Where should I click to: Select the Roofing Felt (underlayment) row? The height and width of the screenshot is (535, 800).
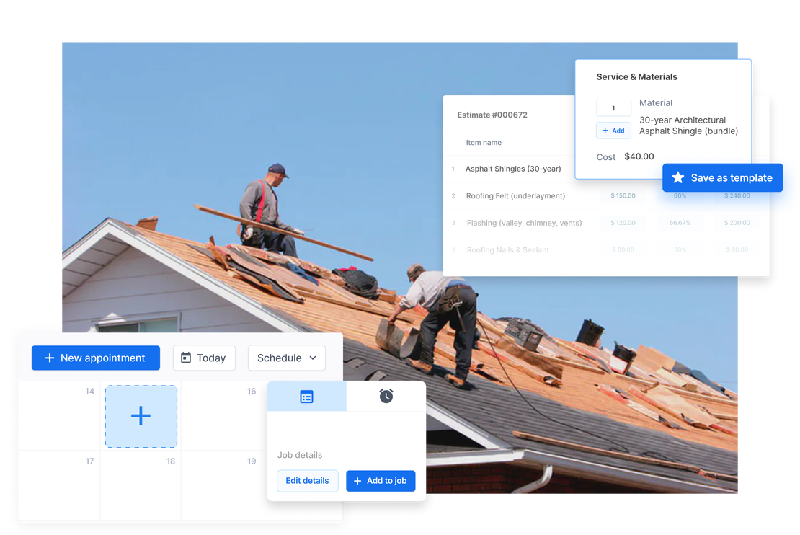(x=515, y=195)
